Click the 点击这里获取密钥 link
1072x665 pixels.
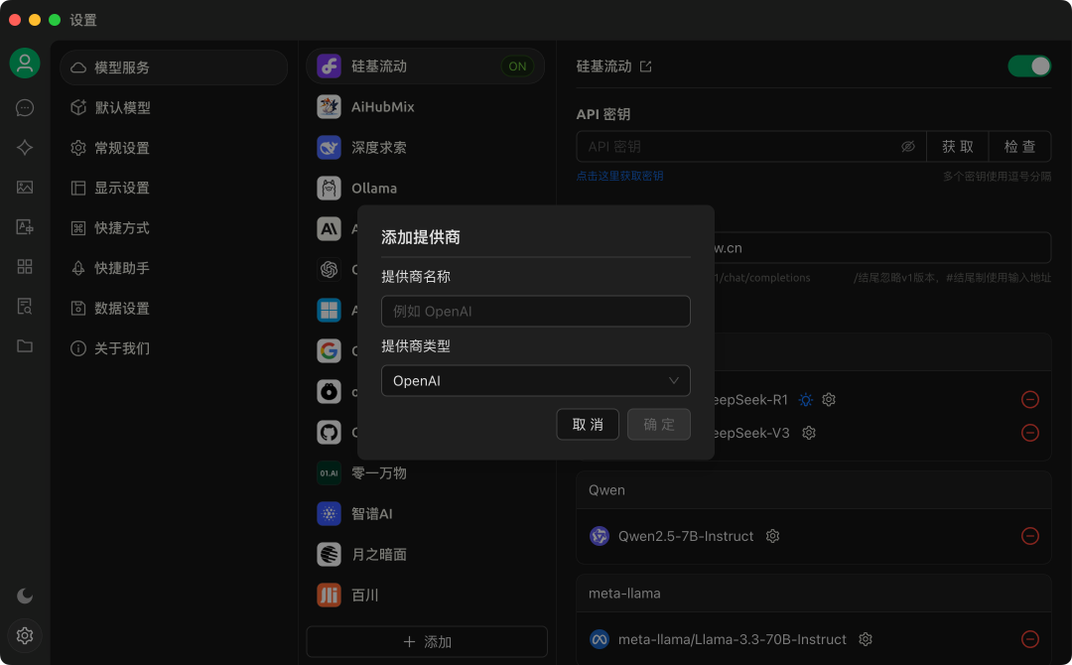coord(619,176)
